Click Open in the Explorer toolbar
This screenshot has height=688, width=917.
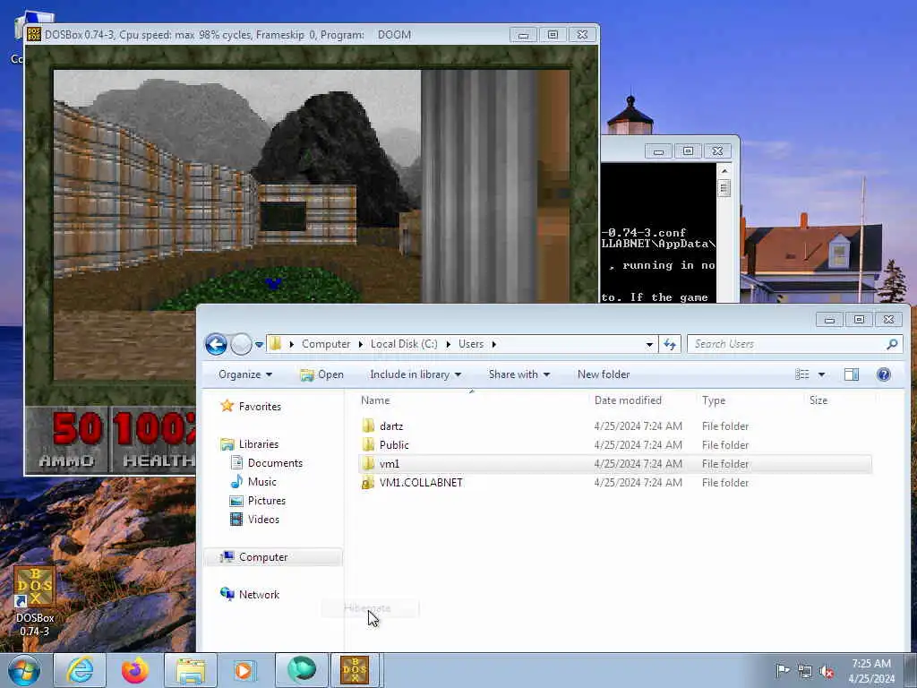[321, 374]
